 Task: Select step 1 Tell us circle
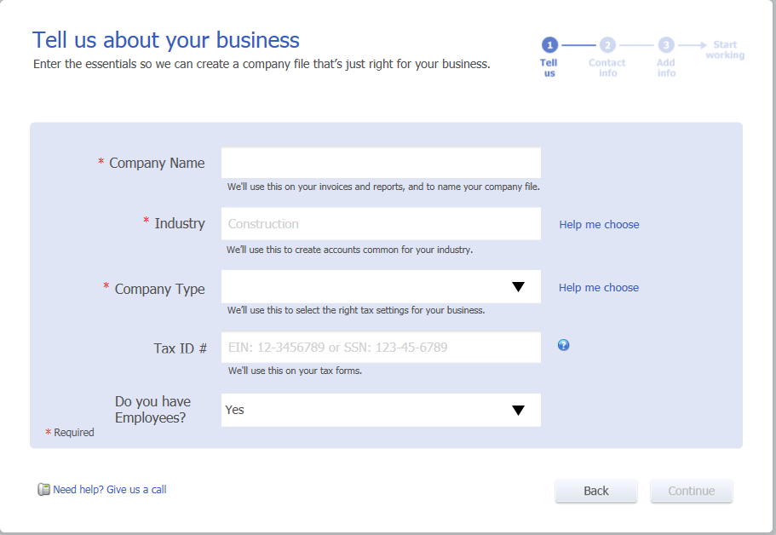549,45
